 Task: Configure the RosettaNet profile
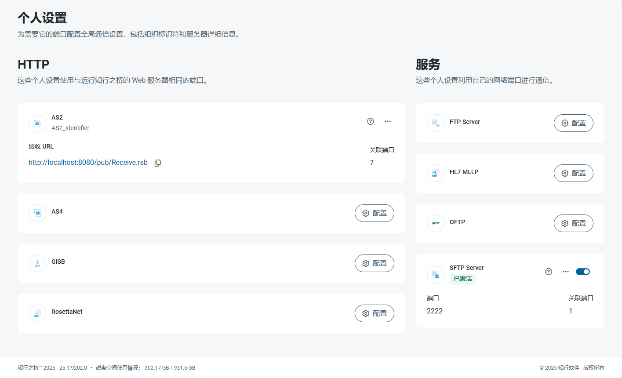click(374, 313)
